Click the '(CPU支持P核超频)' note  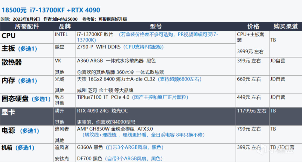144,47
